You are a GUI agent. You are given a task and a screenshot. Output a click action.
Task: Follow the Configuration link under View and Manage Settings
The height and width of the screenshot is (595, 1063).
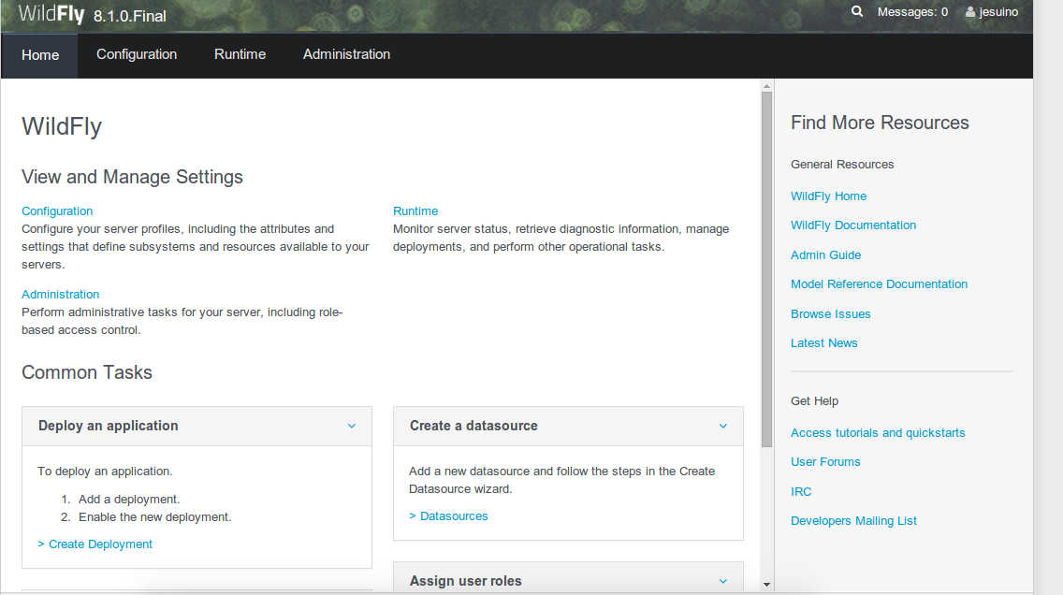tap(57, 210)
